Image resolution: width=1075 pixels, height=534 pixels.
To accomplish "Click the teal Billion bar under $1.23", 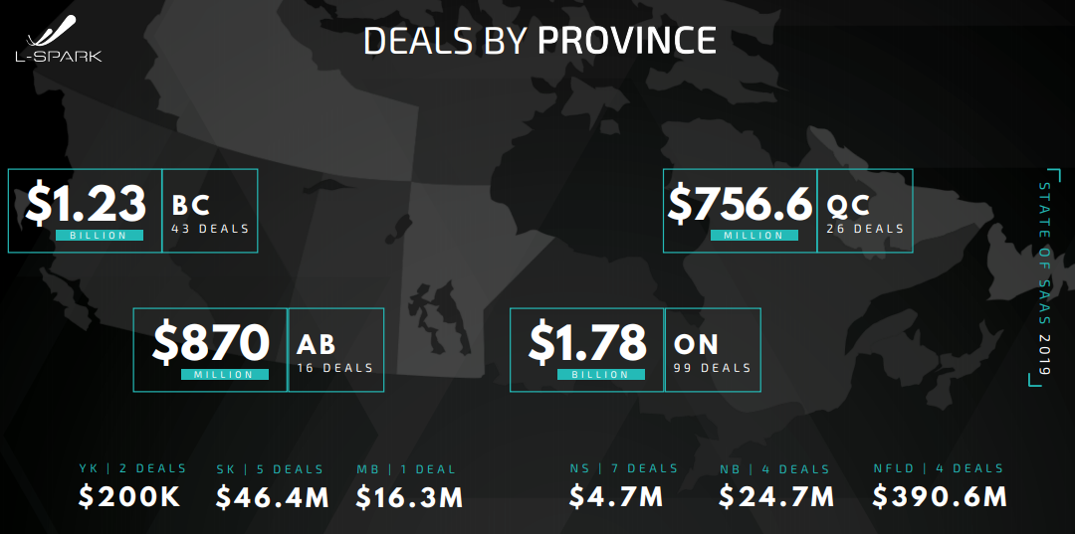I will click(100, 235).
